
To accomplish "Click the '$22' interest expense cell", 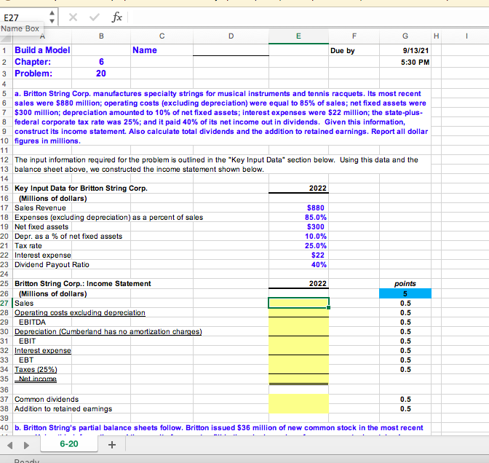I will pyautogui.click(x=298, y=256).
